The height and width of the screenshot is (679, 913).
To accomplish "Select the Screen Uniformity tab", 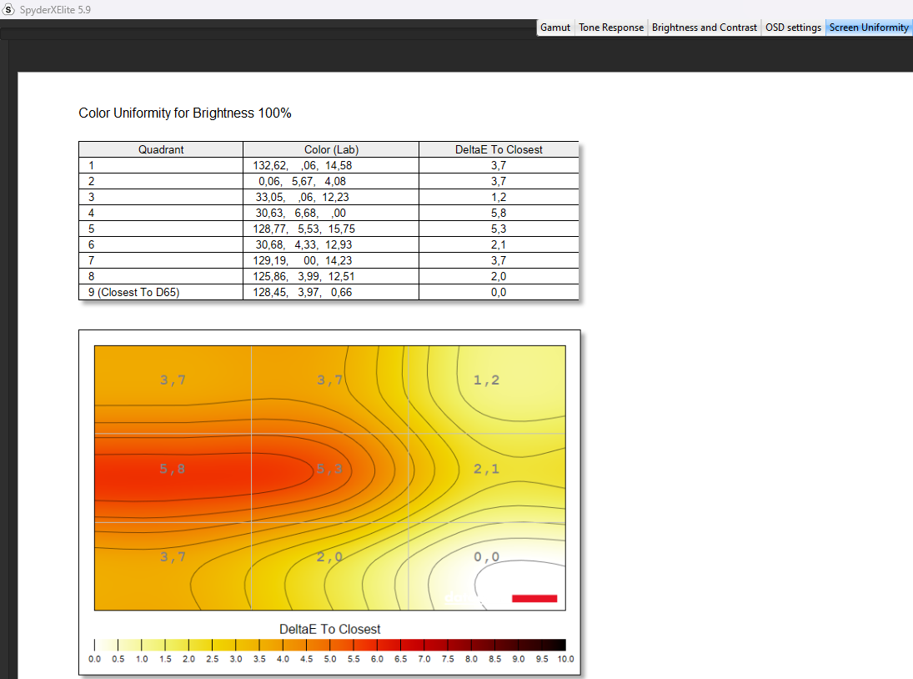I will pos(869,28).
